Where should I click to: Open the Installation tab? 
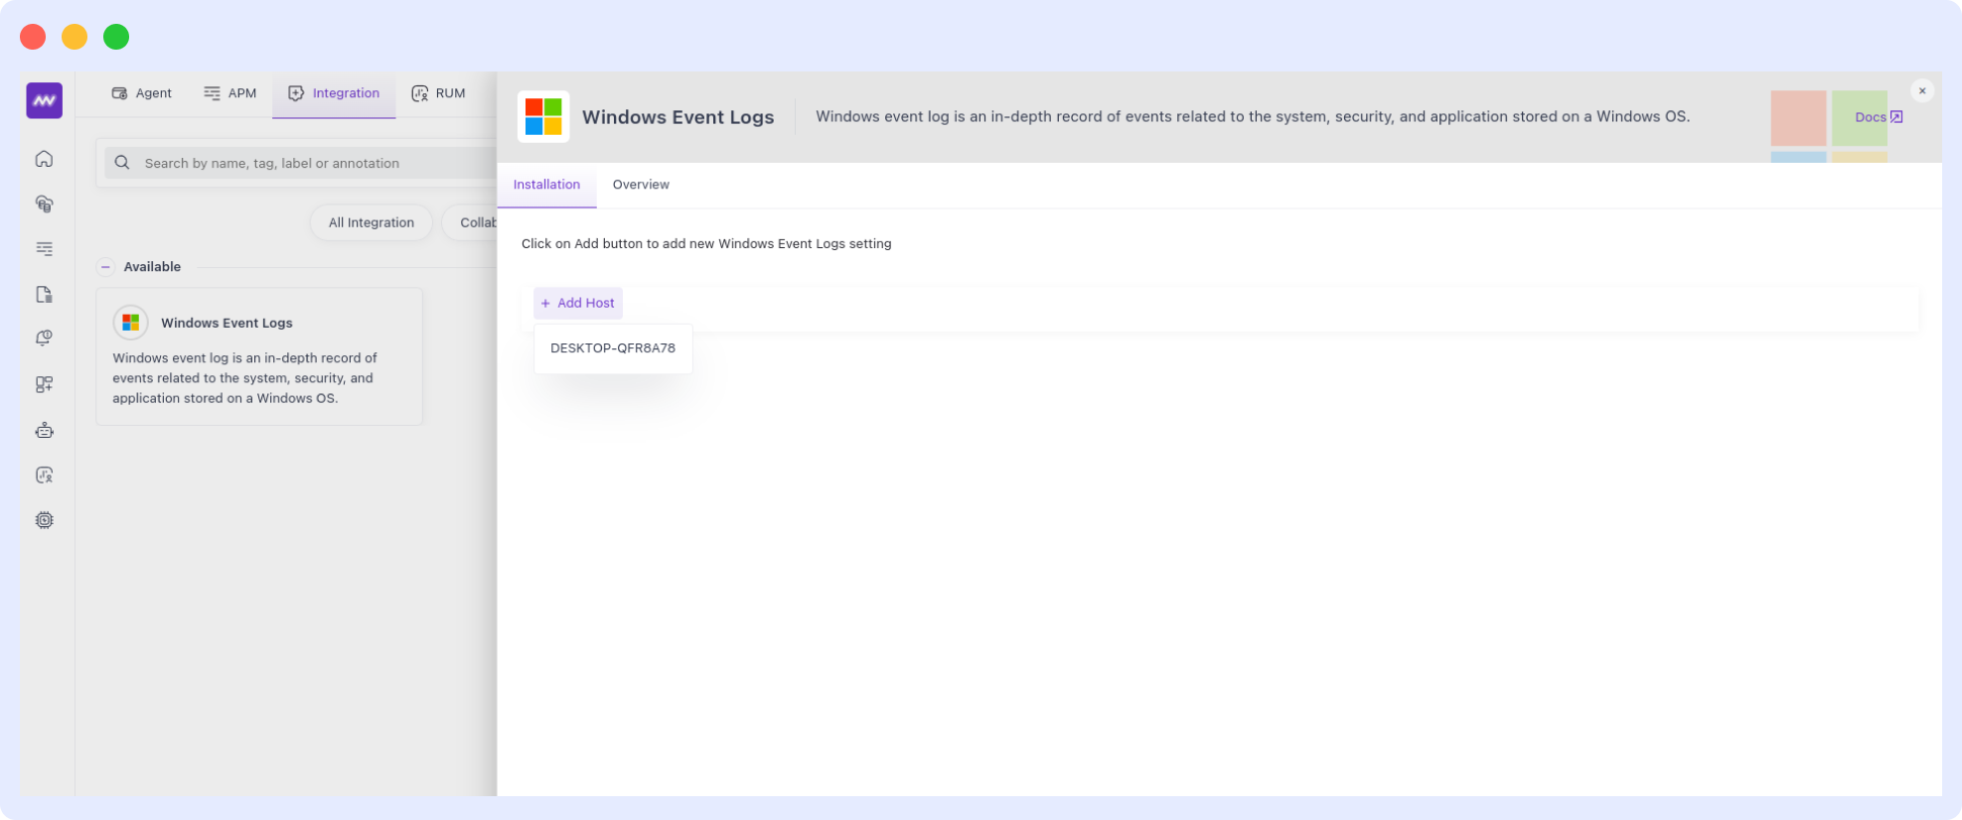(x=546, y=185)
